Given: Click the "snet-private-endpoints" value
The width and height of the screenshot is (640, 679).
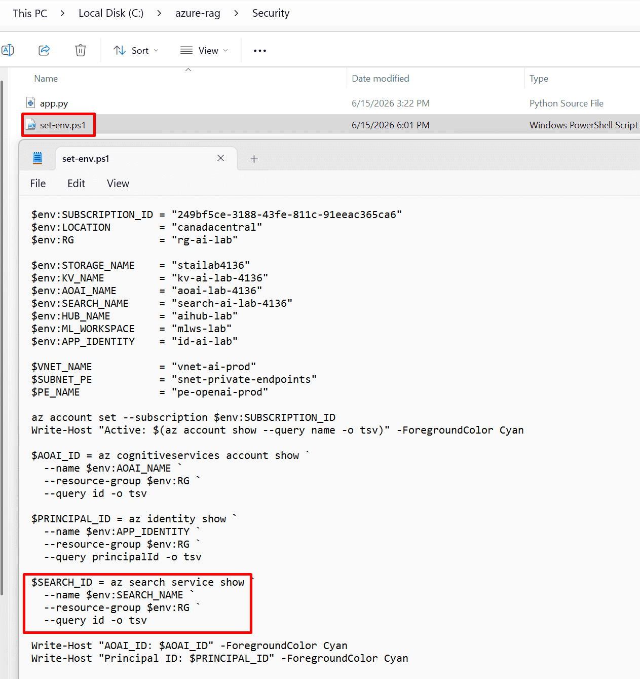Looking at the screenshot, I should [244, 379].
